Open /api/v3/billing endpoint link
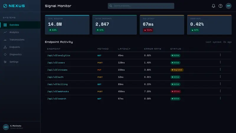 click(57, 84)
